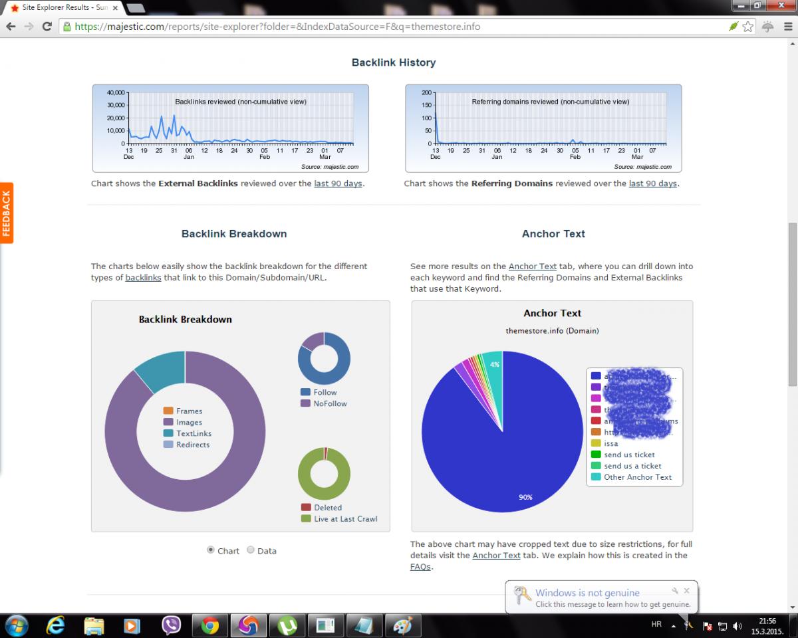
Task: Click the page vertical scrollbar thumb
Action: [x=792, y=304]
